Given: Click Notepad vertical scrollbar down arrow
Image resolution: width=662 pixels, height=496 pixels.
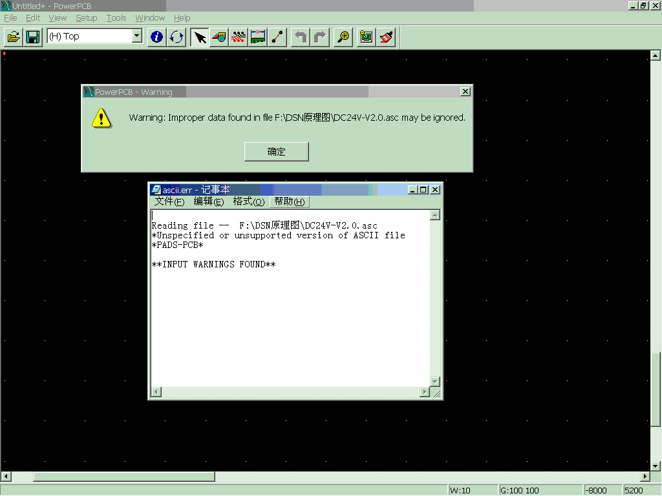Looking at the screenshot, I should [x=435, y=381].
